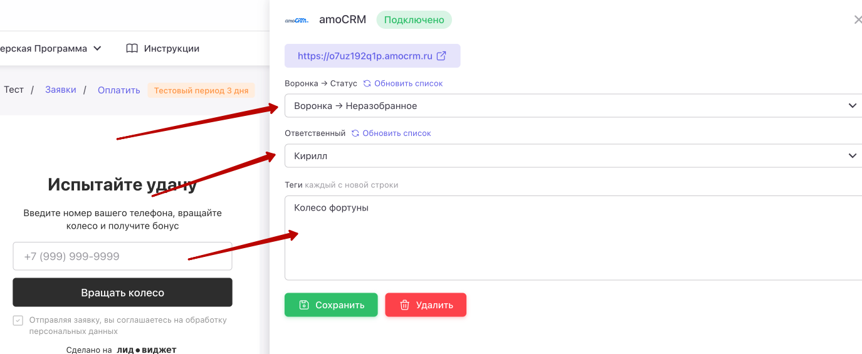The height and width of the screenshot is (354, 862).
Task: Click floppy disk icon in Сохранить button
Action: click(x=304, y=305)
